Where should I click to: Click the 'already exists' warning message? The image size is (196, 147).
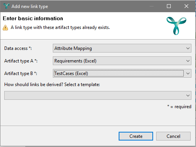coord(60,27)
